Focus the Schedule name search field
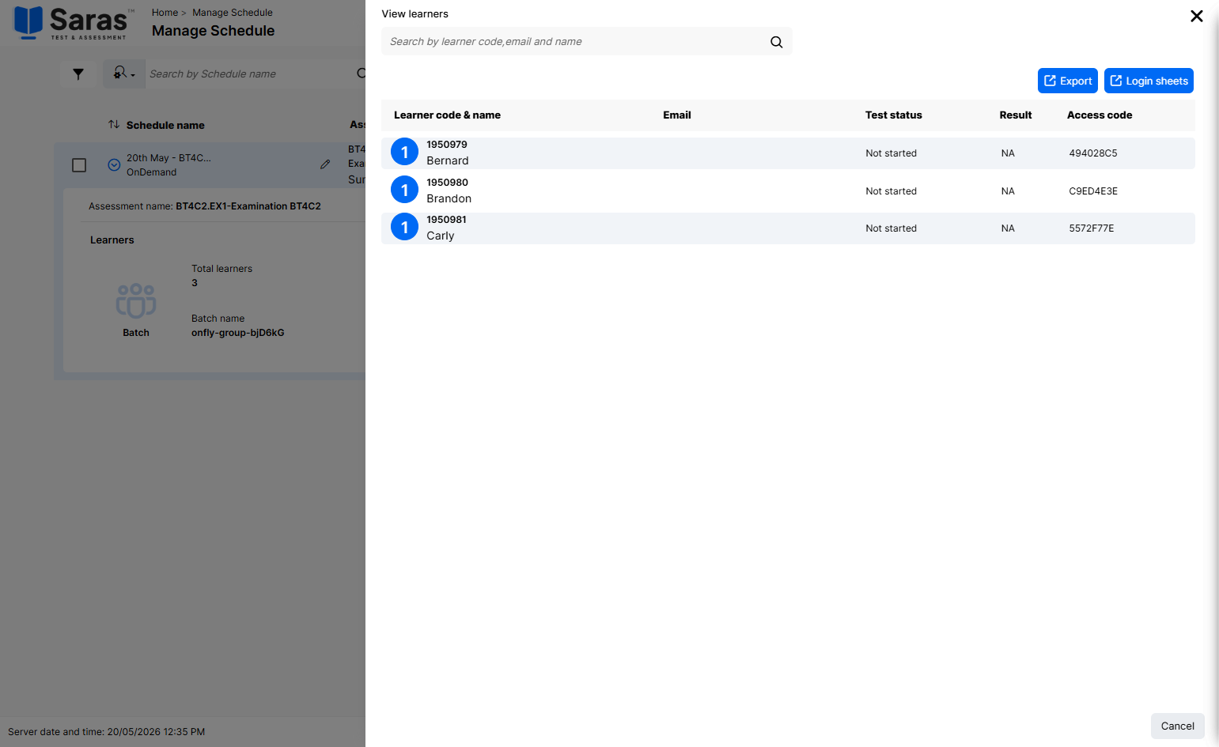This screenshot has height=747, width=1219. click(253, 74)
